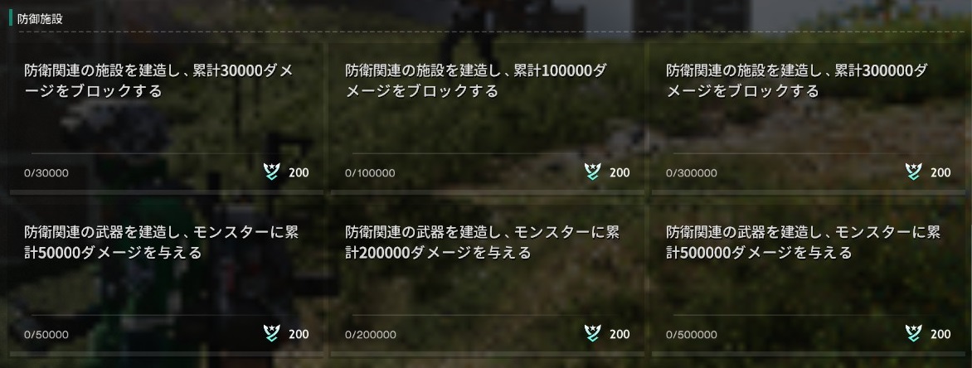This screenshot has width=972, height=368.
Task: Click the 200 reward value on 500000 card
Action: (940, 334)
